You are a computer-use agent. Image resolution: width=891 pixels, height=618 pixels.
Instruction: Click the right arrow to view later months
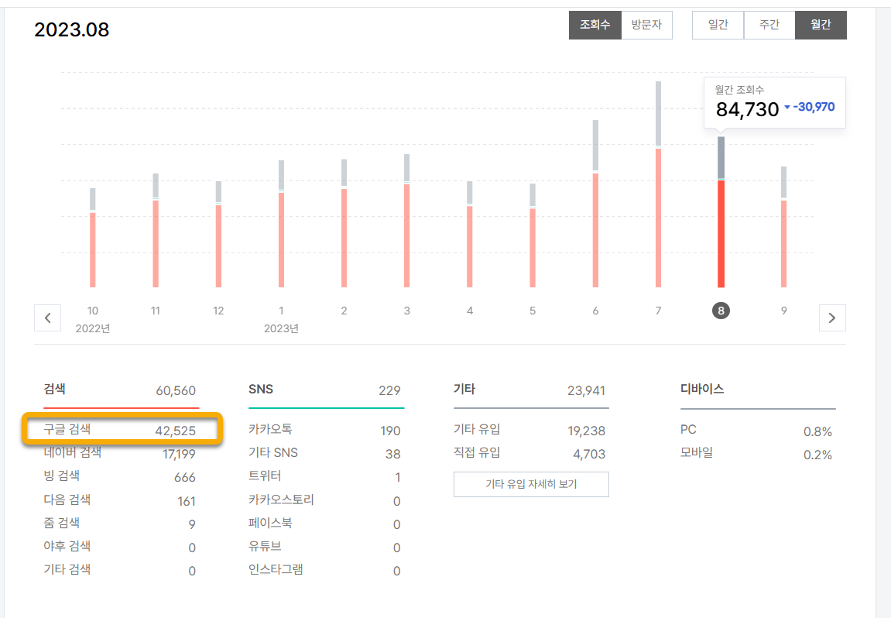coord(832,318)
